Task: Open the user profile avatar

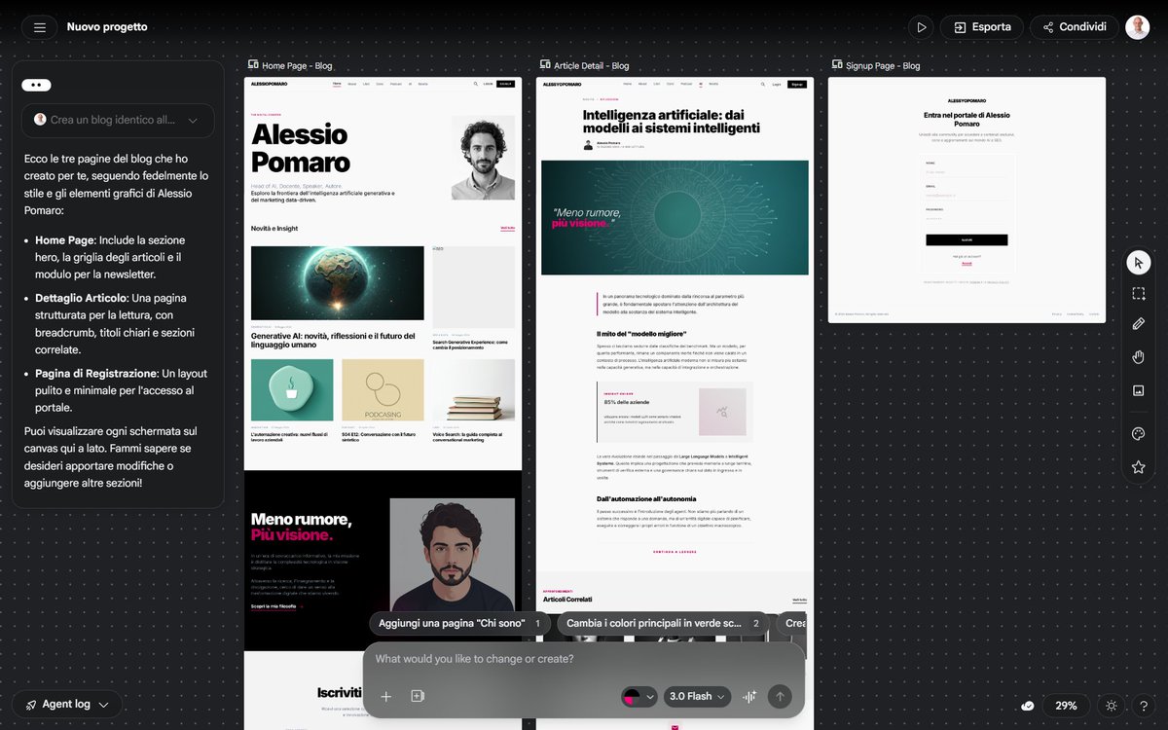Action: click(x=1137, y=27)
